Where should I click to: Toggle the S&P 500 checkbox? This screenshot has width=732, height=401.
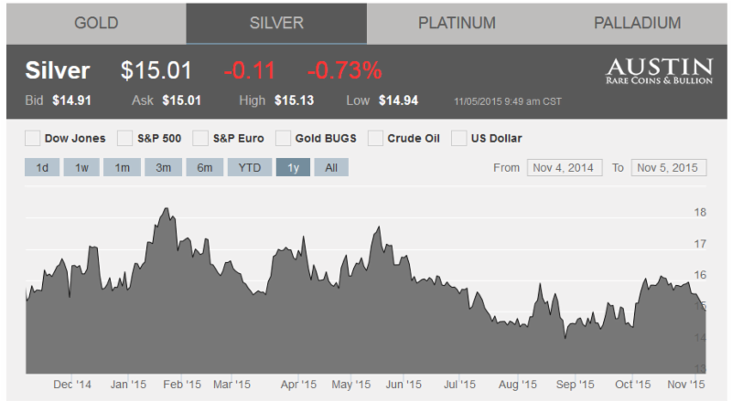point(125,139)
